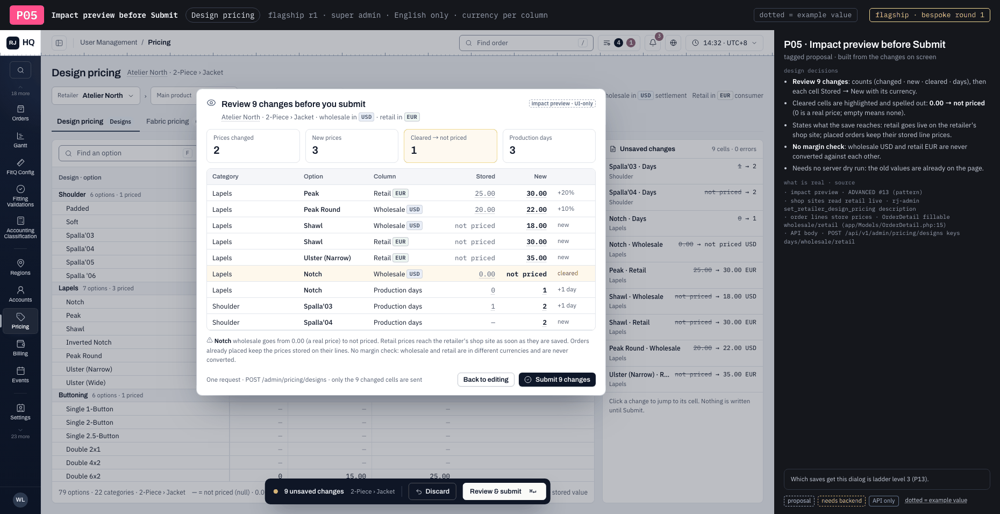1000x514 pixels.
Task: Open the 14:32 UTC+8 timezone dropdown
Action: pos(724,42)
